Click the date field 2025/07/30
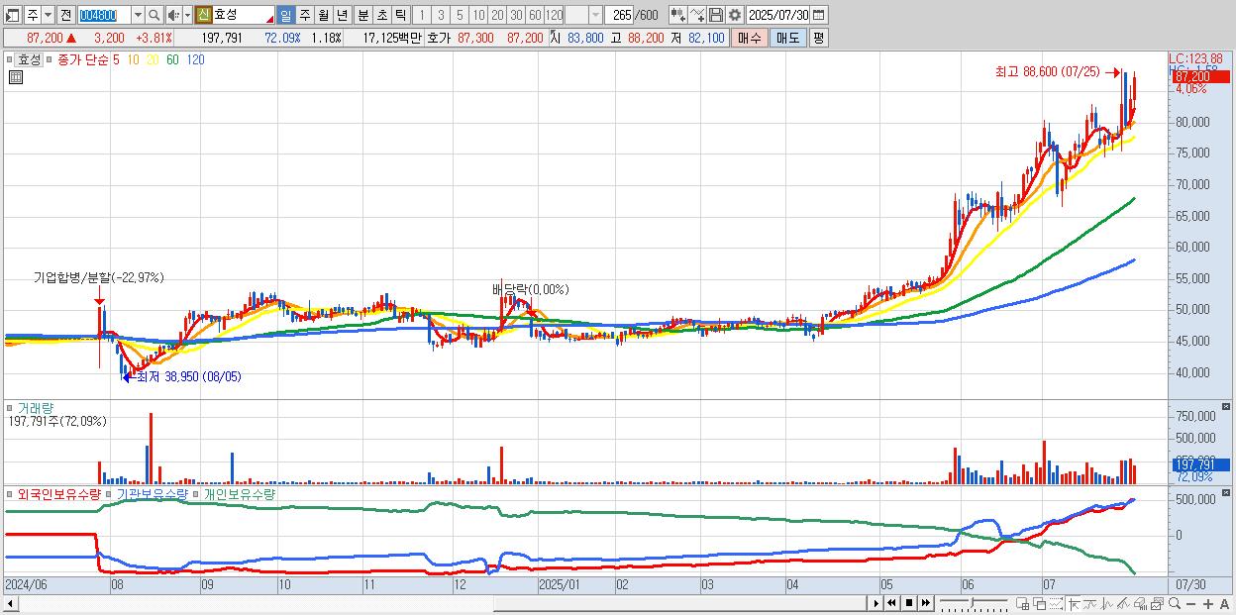The image size is (1236, 615). pyautogui.click(x=778, y=15)
